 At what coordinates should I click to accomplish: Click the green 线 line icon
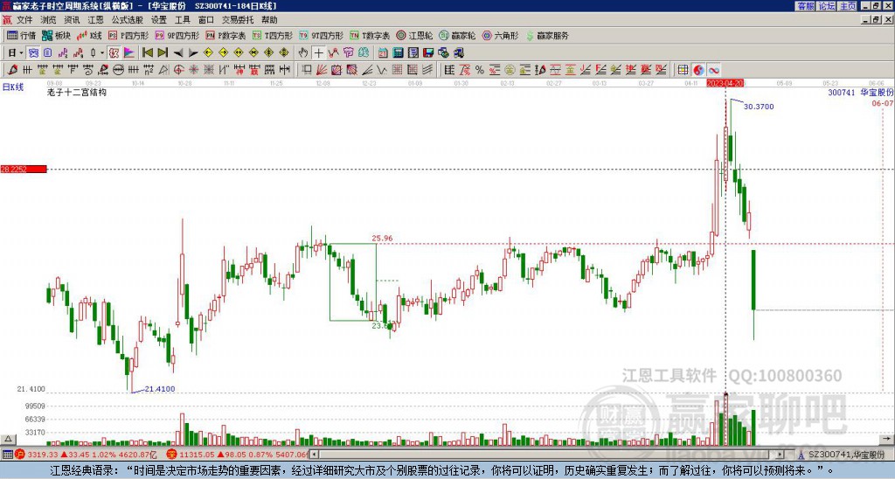click(364, 53)
